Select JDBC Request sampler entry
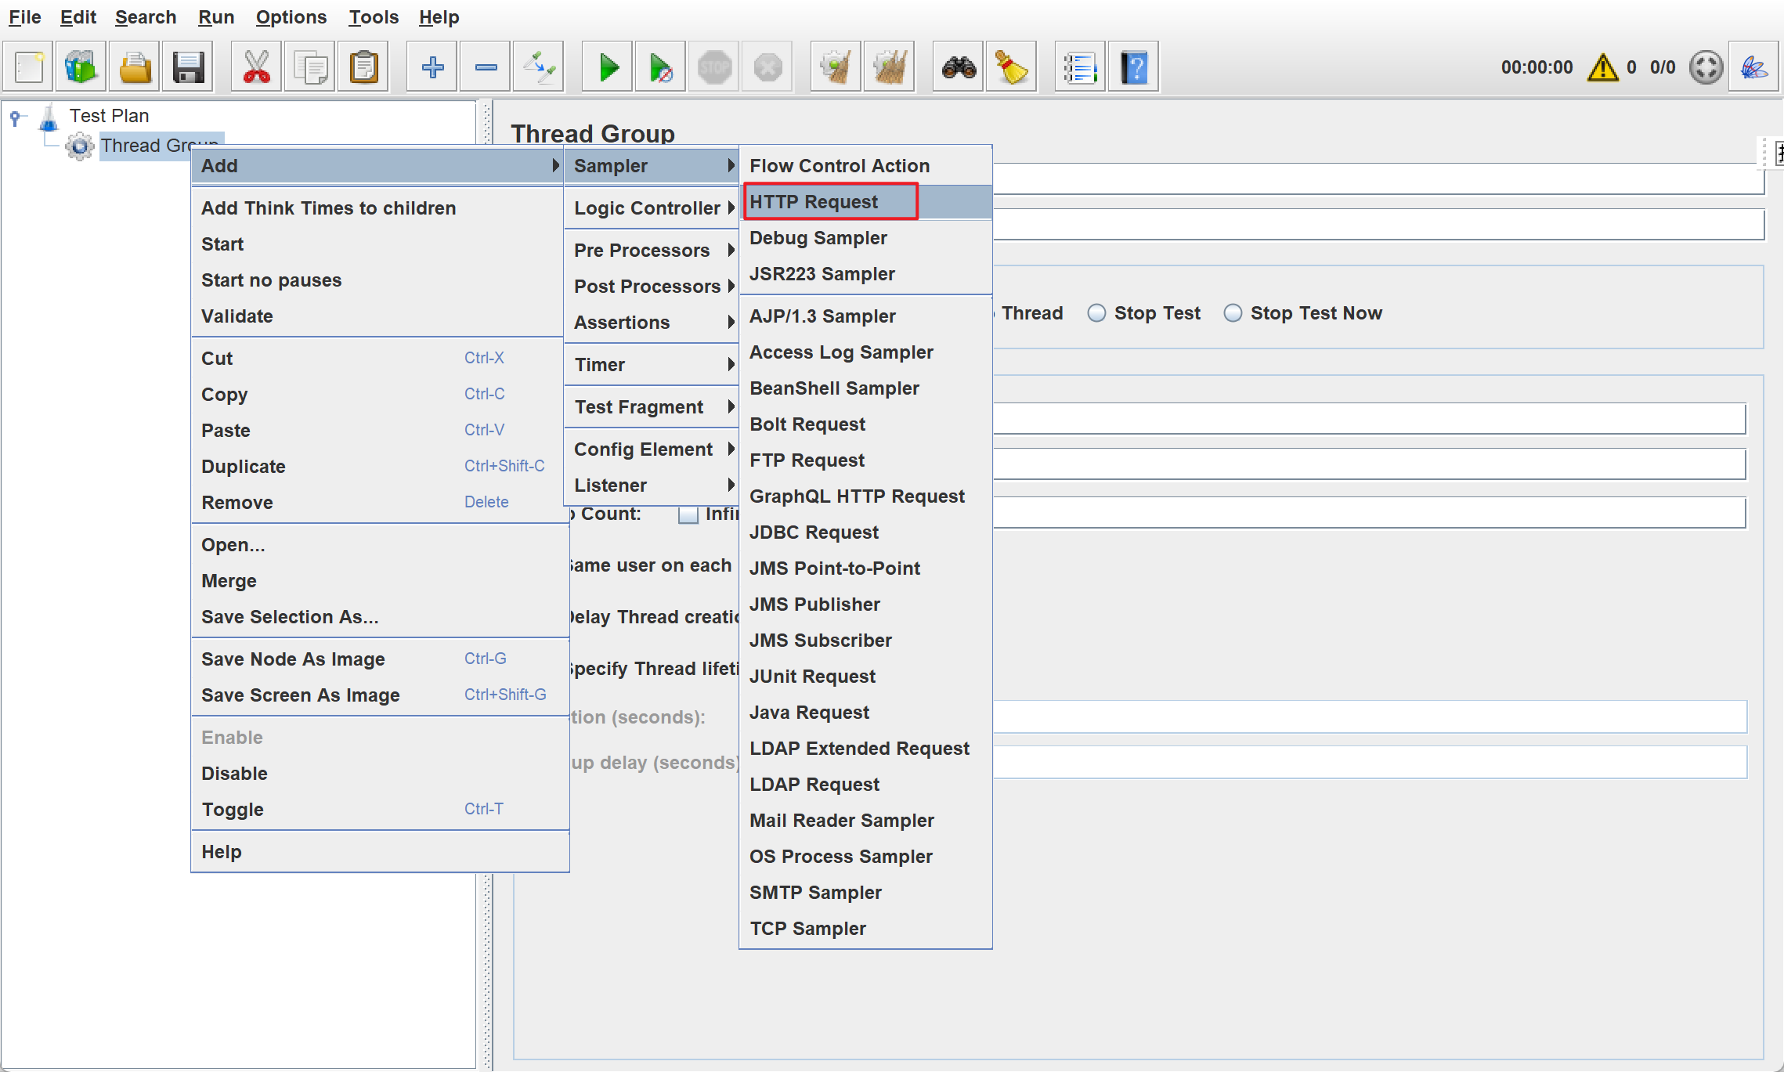This screenshot has width=1784, height=1072. pos(814,532)
